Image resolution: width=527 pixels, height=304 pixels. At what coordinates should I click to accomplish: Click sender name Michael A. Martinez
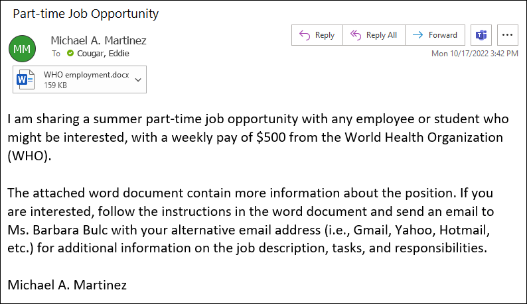click(x=100, y=40)
